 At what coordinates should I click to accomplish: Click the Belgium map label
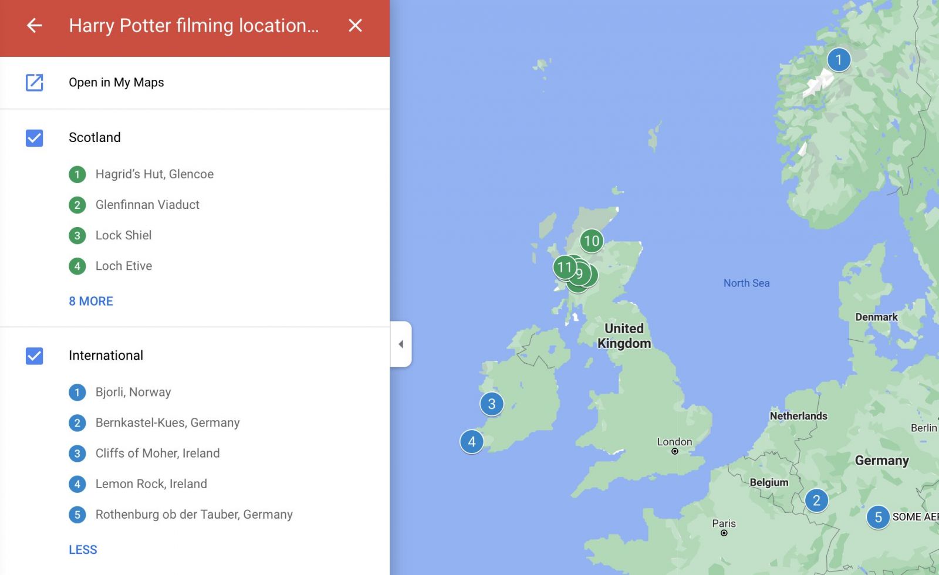click(x=769, y=482)
